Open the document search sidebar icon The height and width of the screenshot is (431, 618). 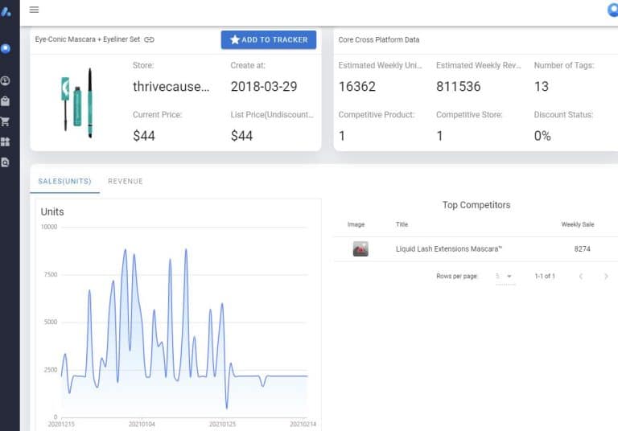point(6,162)
